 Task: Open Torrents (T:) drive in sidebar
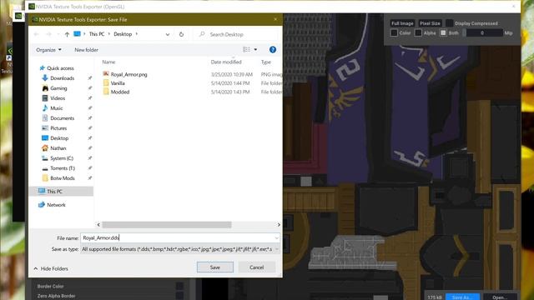click(x=63, y=168)
